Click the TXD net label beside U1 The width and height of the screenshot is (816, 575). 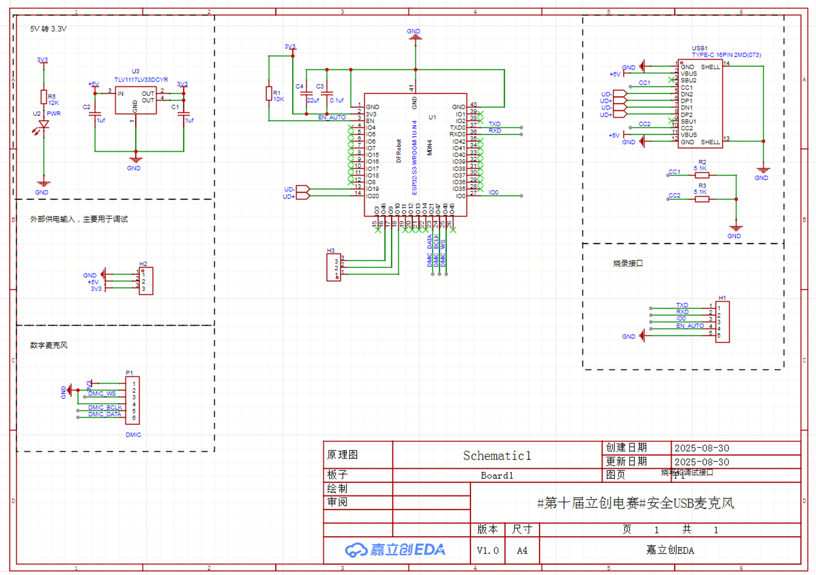click(x=494, y=124)
